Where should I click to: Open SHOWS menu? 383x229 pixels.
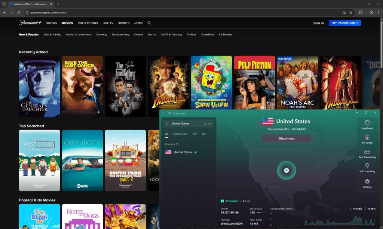51,23
